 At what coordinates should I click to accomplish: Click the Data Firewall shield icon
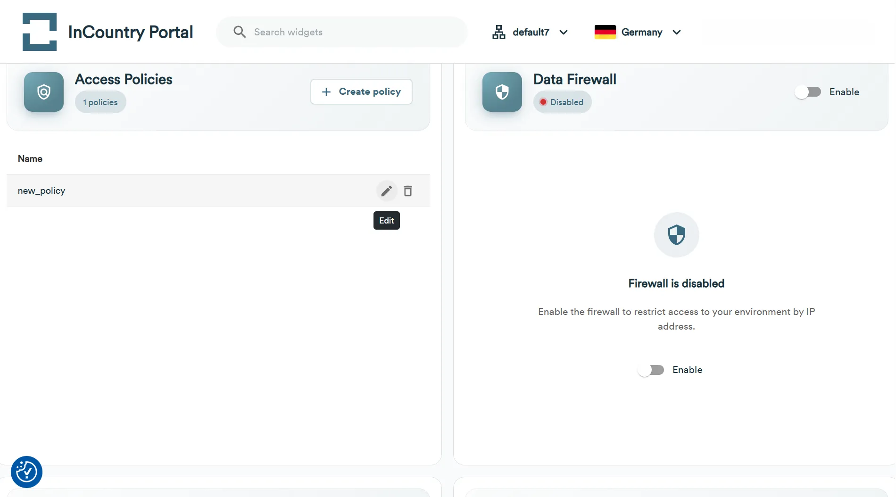[x=502, y=92]
